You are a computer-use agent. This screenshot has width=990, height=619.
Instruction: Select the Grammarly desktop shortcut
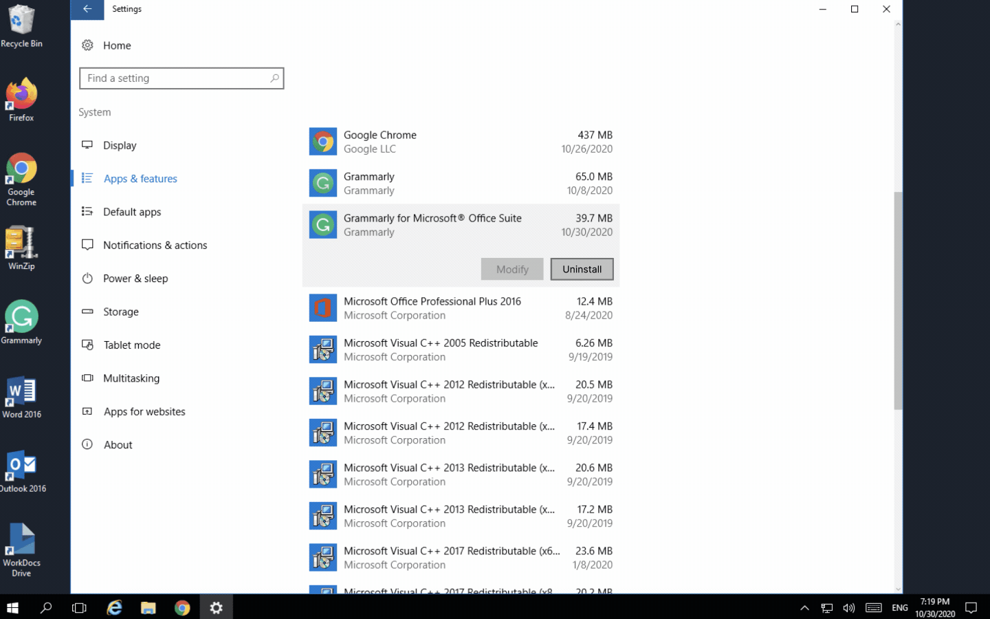tap(21, 323)
